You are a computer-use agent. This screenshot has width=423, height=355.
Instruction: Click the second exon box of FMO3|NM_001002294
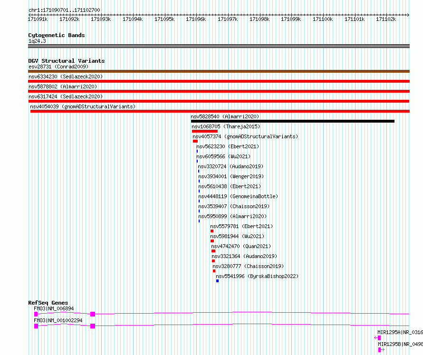tap(93, 326)
